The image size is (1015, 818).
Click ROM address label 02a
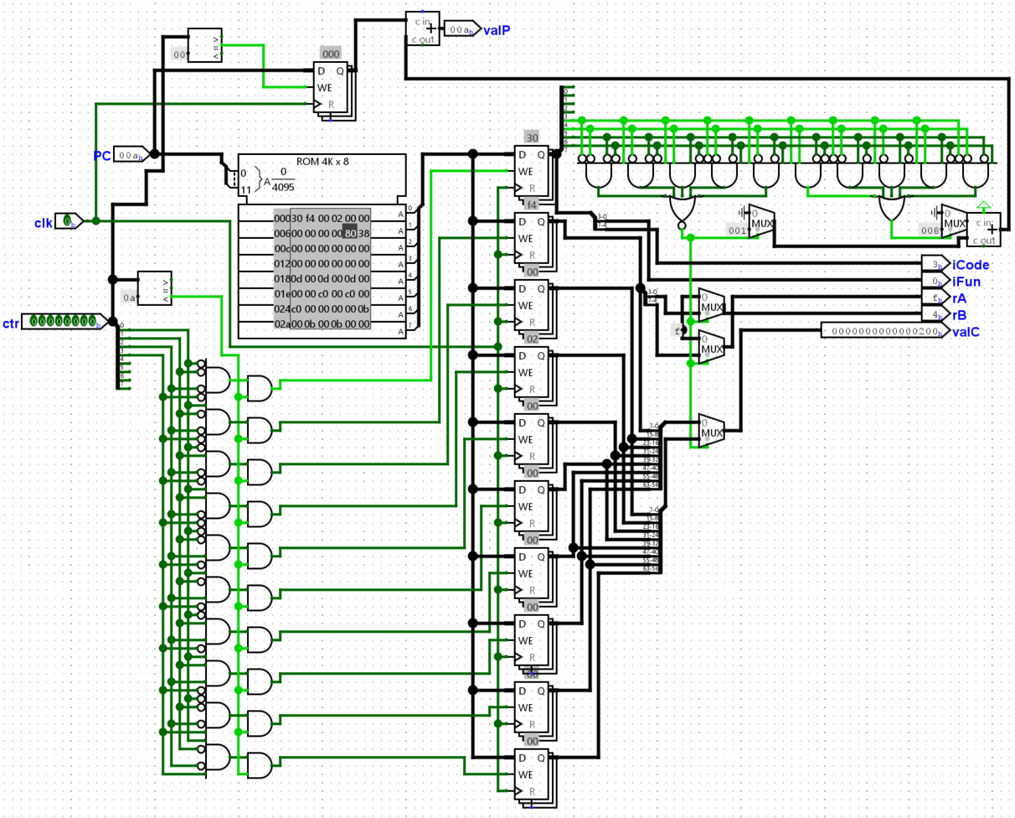click(281, 324)
